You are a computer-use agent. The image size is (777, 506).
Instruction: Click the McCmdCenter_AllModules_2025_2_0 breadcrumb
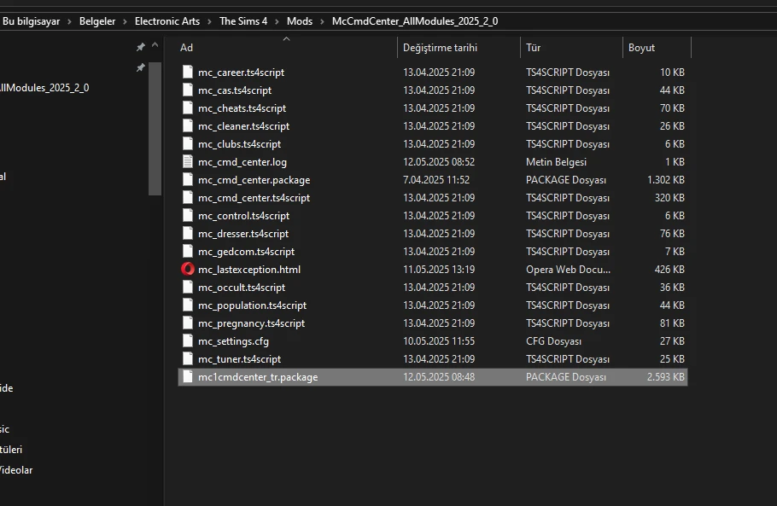click(x=415, y=21)
